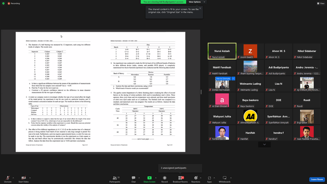Select Alvon W. S participant tile
This screenshot has width=327, height=184.
click(278, 51)
